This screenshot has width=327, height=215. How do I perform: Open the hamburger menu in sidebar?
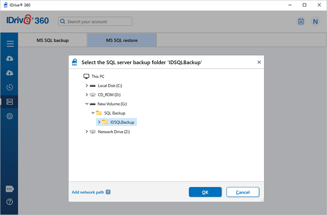coord(10,44)
